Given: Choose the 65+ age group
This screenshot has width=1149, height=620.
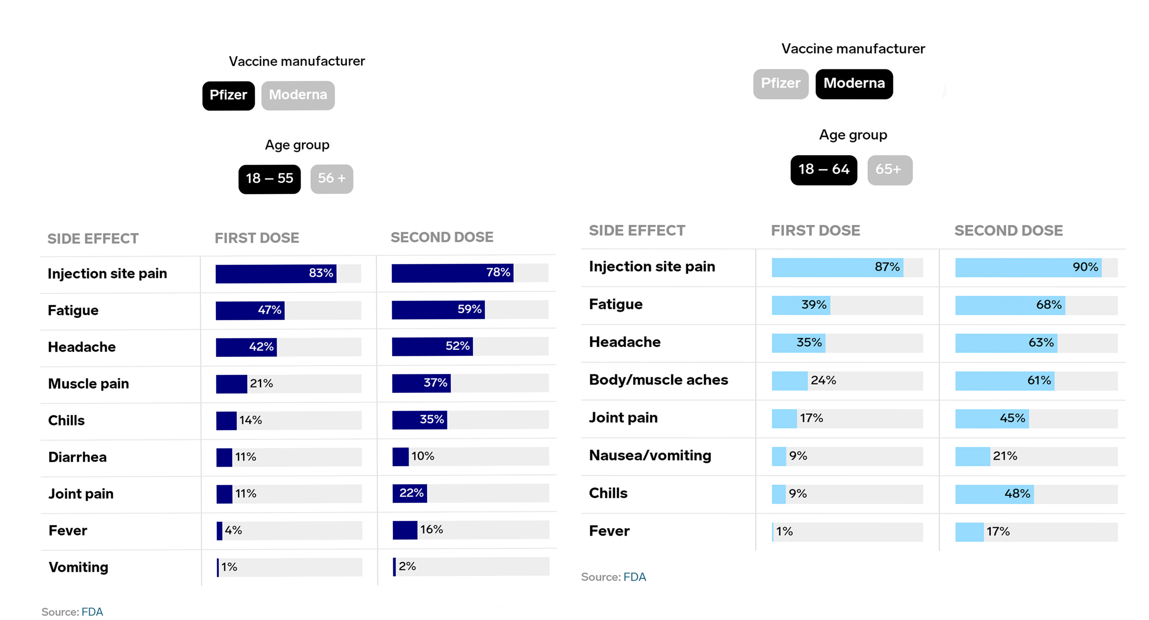Looking at the screenshot, I should (x=889, y=170).
